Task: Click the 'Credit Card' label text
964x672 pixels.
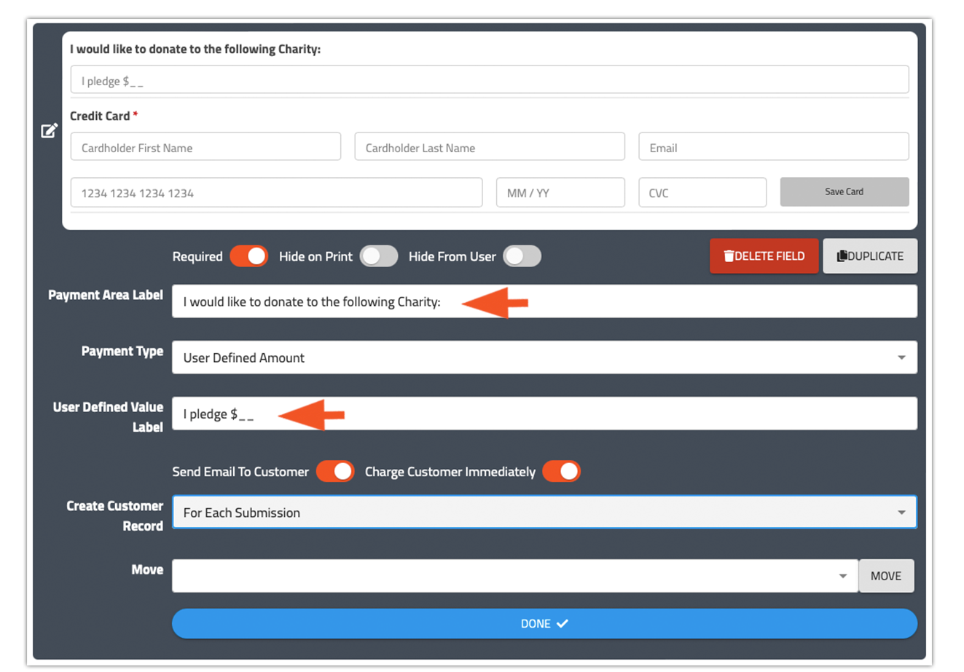Action: point(100,116)
